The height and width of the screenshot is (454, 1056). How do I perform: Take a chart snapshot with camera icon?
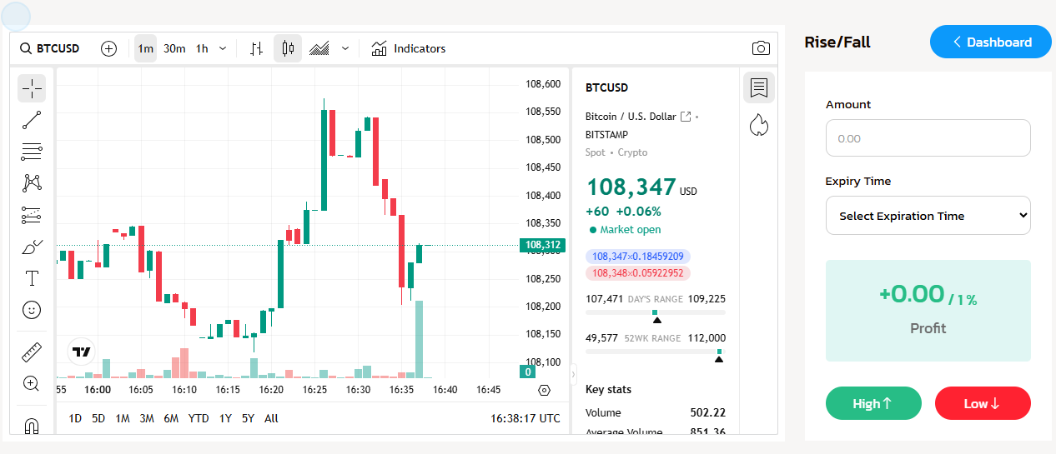(x=761, y=48)
